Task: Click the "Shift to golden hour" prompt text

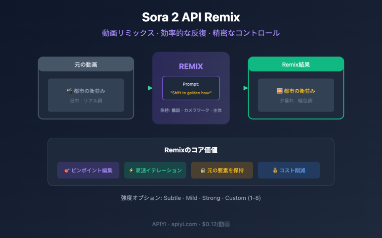Action: tap(191, 93)
